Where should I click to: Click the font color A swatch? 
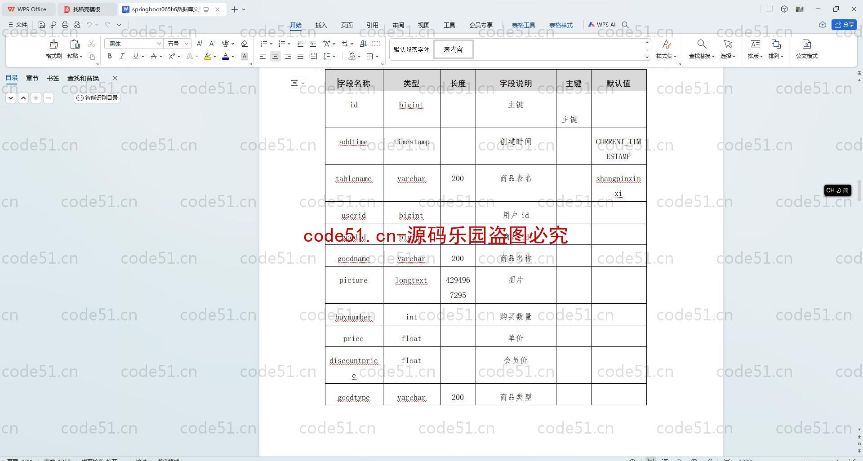coord(226,56)
